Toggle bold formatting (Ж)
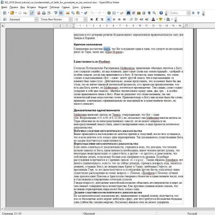The image size is (215, 215). (91, 19)
